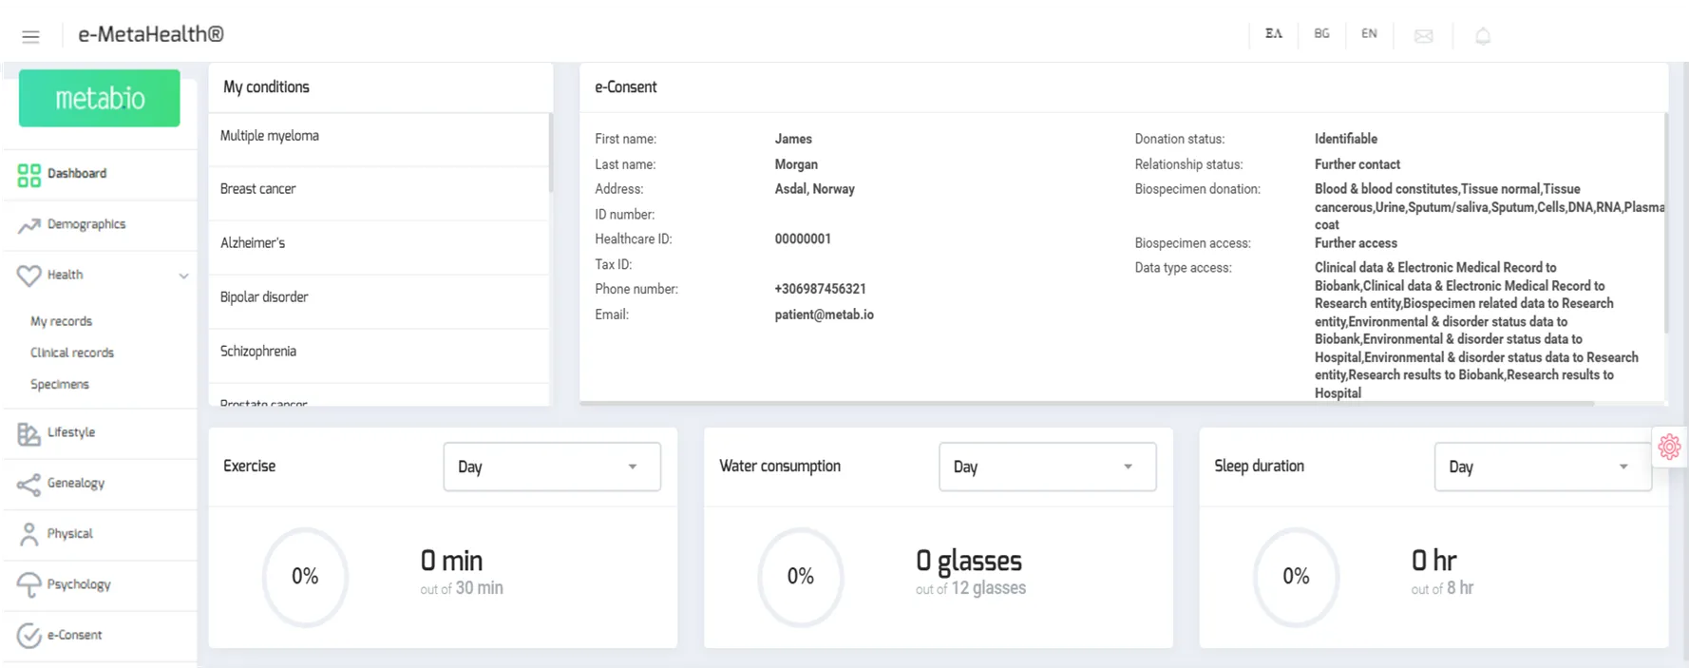Viewport: 1689px width, 668px height.
Task: Click the Dashboard grid icon
Action: point(29,175)
